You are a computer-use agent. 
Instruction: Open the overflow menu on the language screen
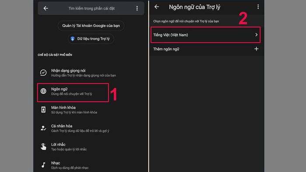point(258,7)
